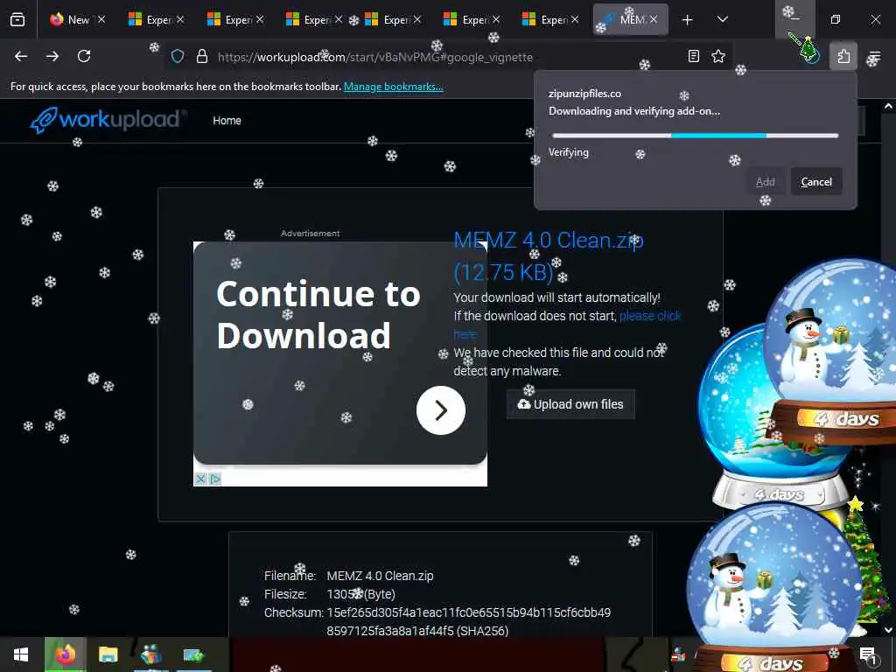Click the two-people app taskbar icon
The image size is (896, 672).
click(150, 654)
